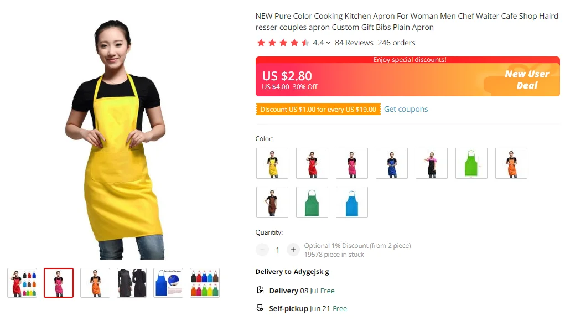Choose the sky blue apron swatch
This screenshot has width=565, height=326.
352,202
